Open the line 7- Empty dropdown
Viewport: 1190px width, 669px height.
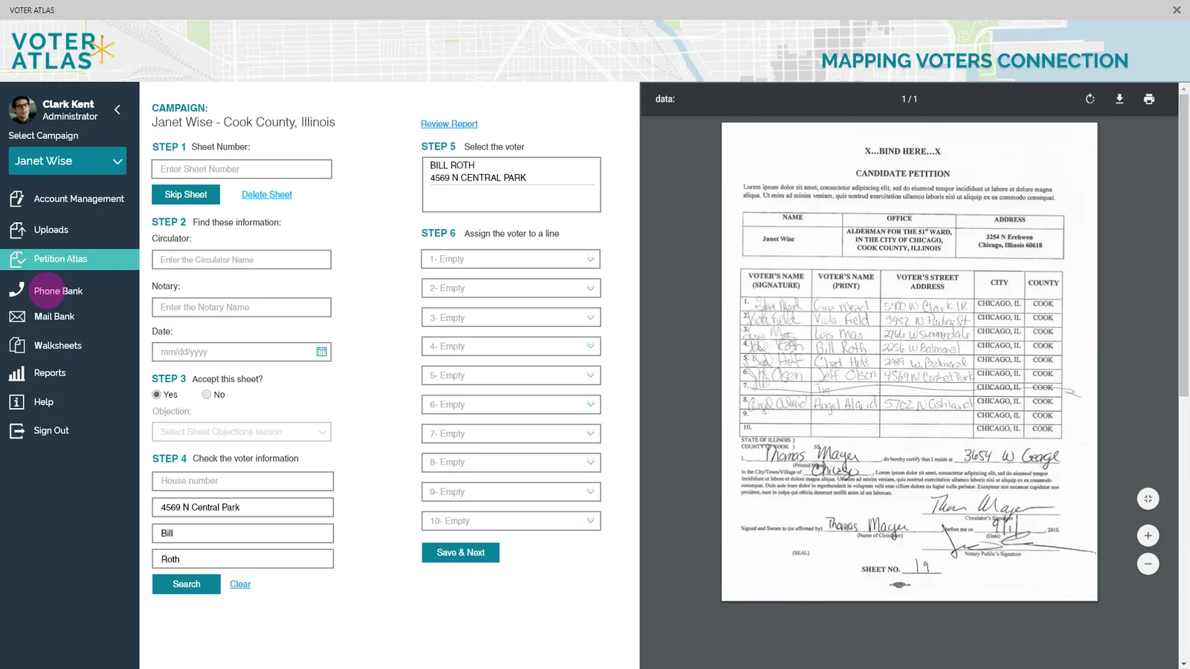[x=511, y=433]
